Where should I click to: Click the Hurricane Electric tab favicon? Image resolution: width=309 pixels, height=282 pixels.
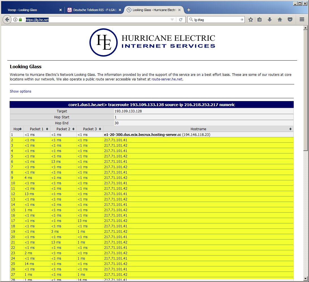coord(129,10)
